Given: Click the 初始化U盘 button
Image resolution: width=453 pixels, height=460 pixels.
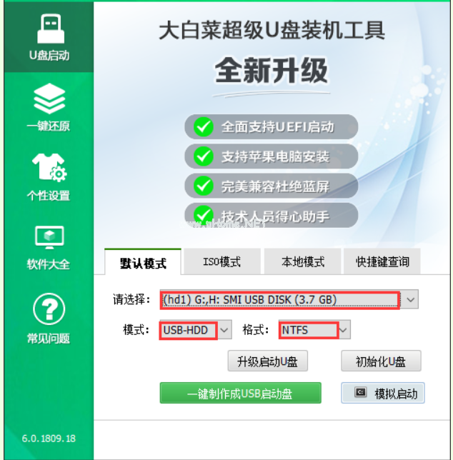Looking at the screenshot, I should coord(381,361).
